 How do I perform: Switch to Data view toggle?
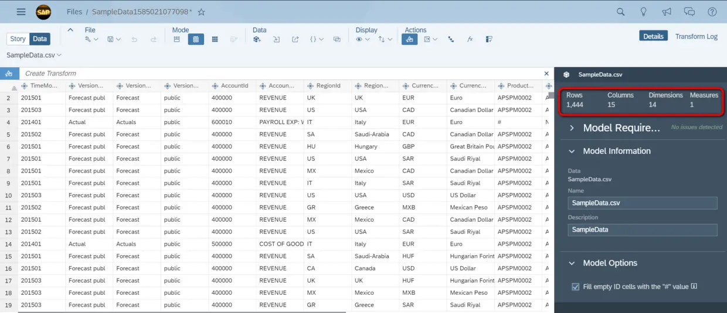(40, 39)
